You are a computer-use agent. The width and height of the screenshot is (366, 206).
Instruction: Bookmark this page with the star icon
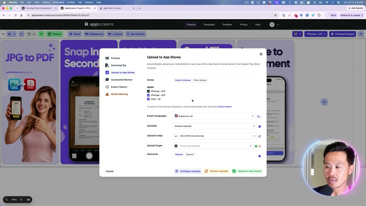[x=275, y=15]
